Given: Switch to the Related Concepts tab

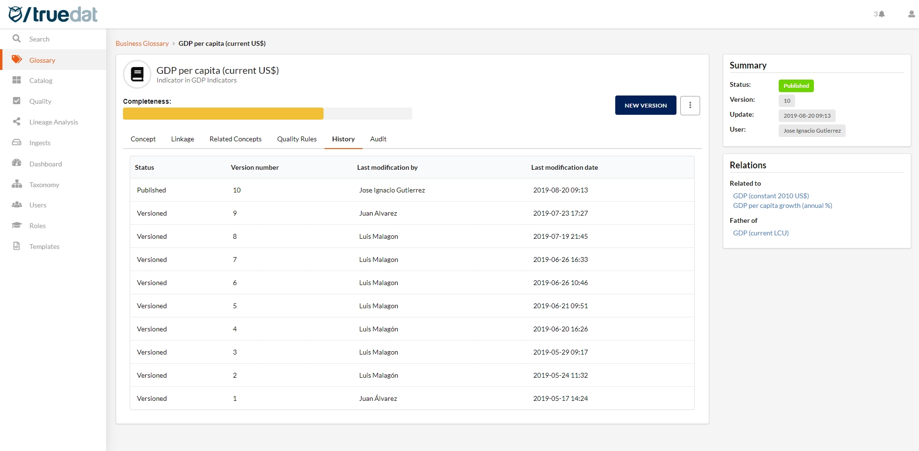Looking at the screenshot, I should pyautogui.click(x=235, y=139).
